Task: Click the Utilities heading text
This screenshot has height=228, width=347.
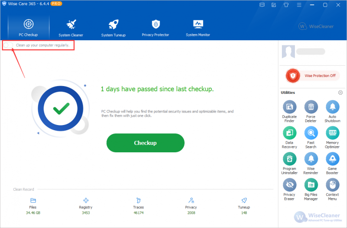Action: (x=288, y=93)
